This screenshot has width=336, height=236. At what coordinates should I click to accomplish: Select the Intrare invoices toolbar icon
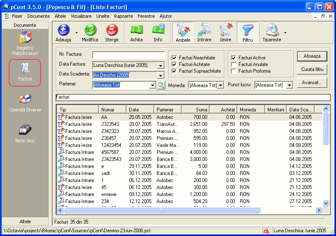pos(204,30)
